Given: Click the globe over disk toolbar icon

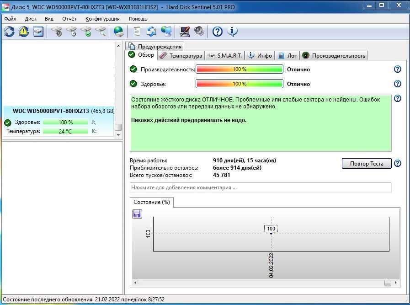Looking at the screenshot, I should tap(118, 32).
